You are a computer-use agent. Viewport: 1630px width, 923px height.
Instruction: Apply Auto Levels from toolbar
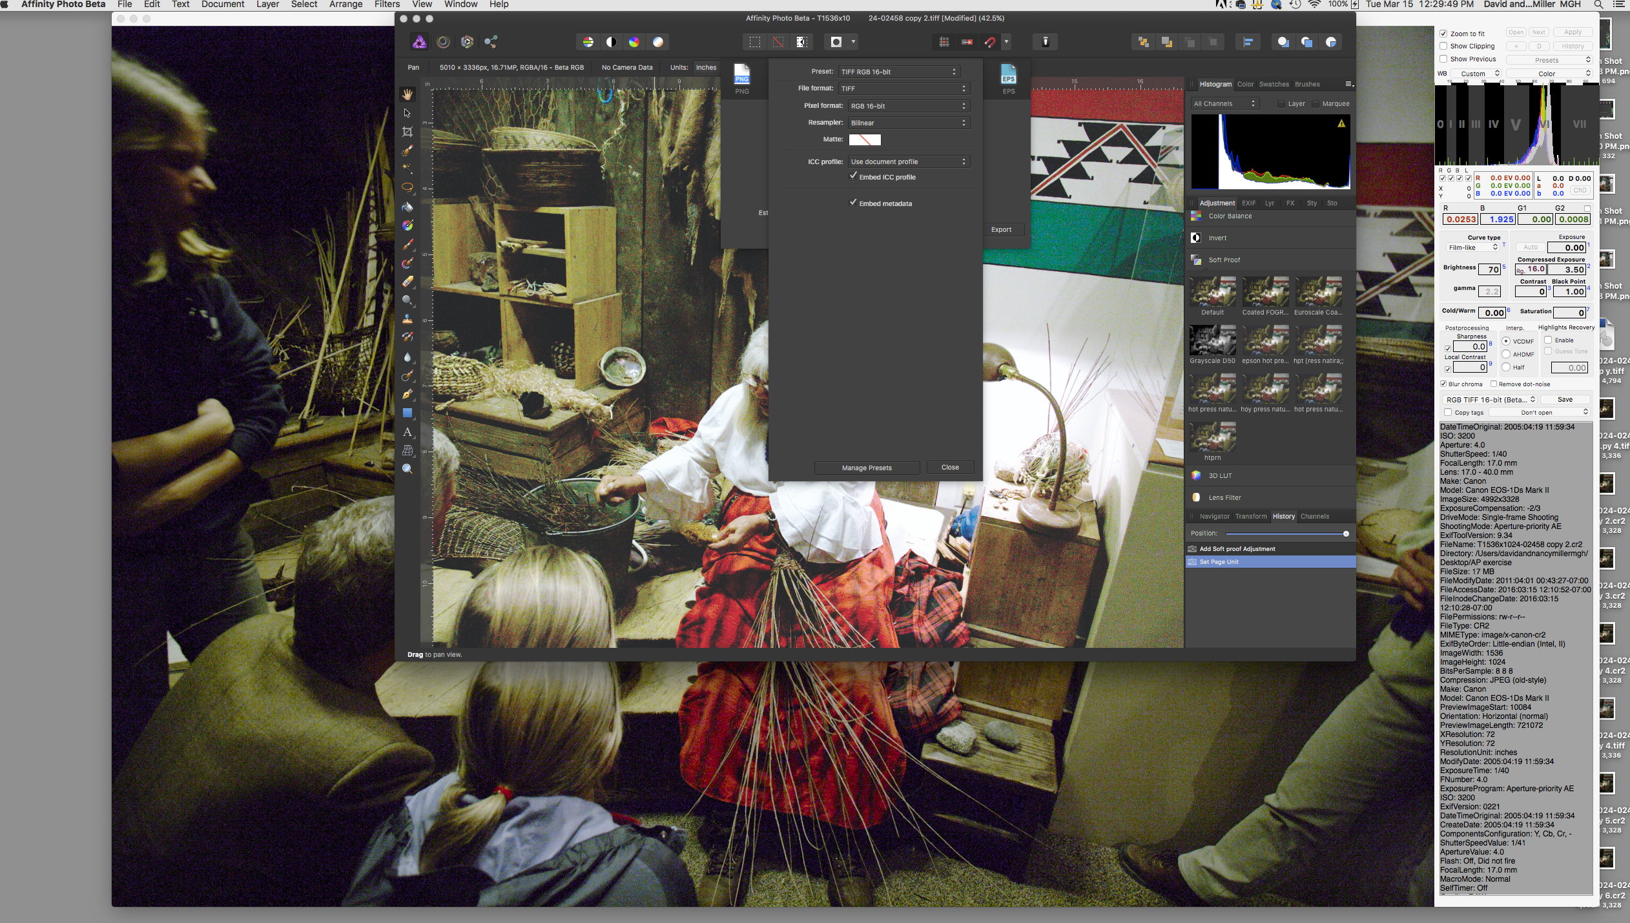[x=588, y=42]
